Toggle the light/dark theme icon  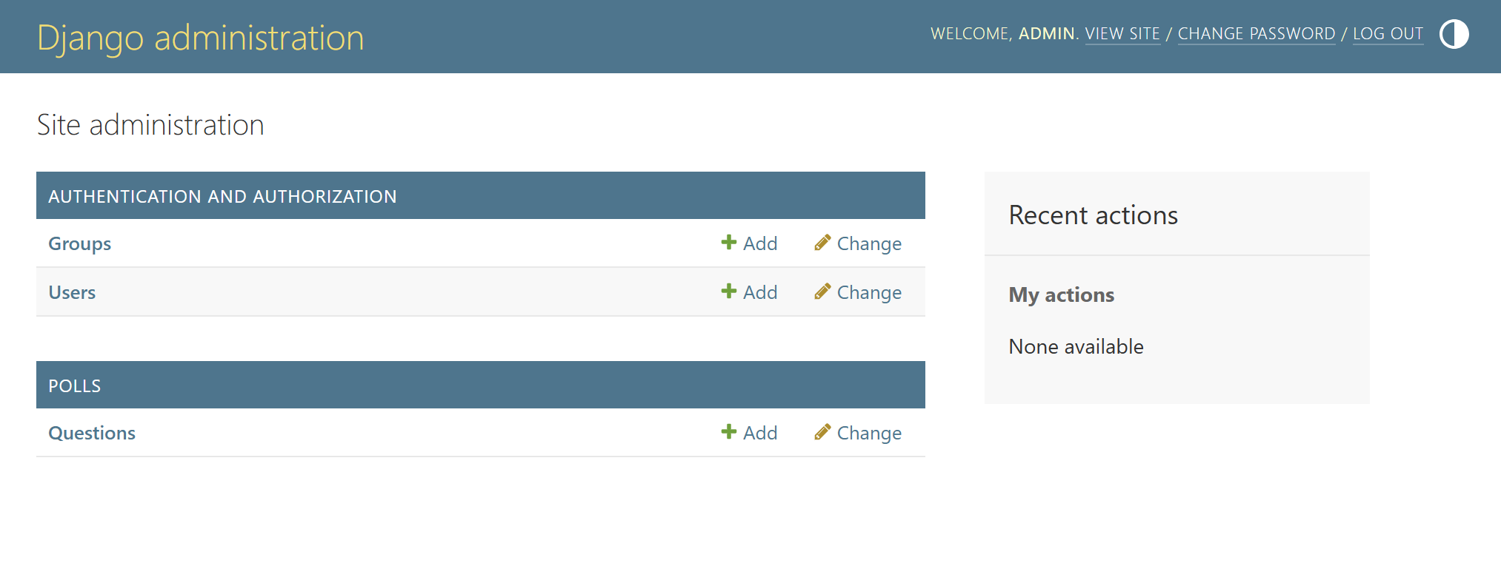point(1454,34)
